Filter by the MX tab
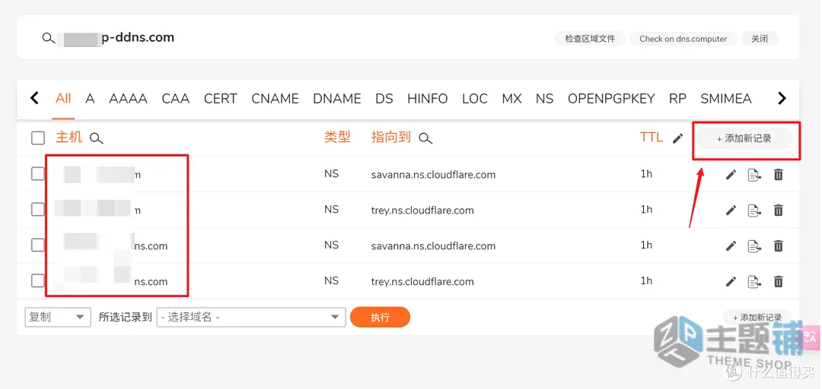The width and height of the screenshot is (822, 389). (511, 99)
